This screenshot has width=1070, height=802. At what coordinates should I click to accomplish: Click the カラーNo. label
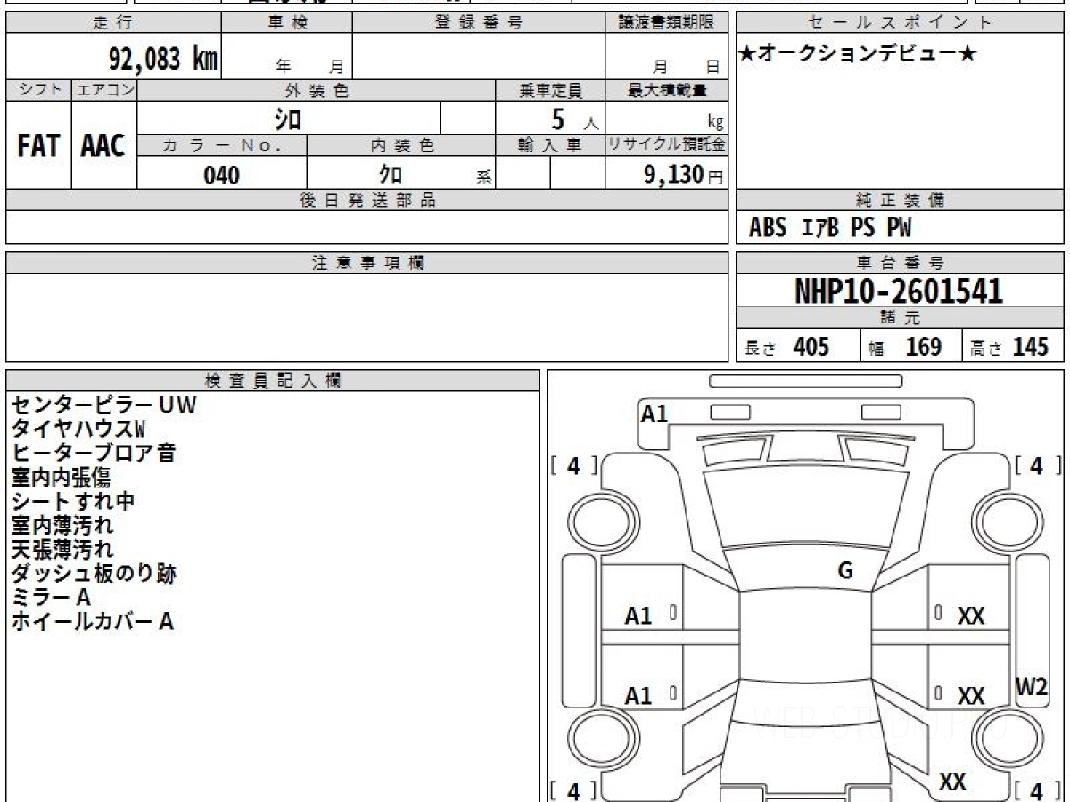[x=222, y=146]
